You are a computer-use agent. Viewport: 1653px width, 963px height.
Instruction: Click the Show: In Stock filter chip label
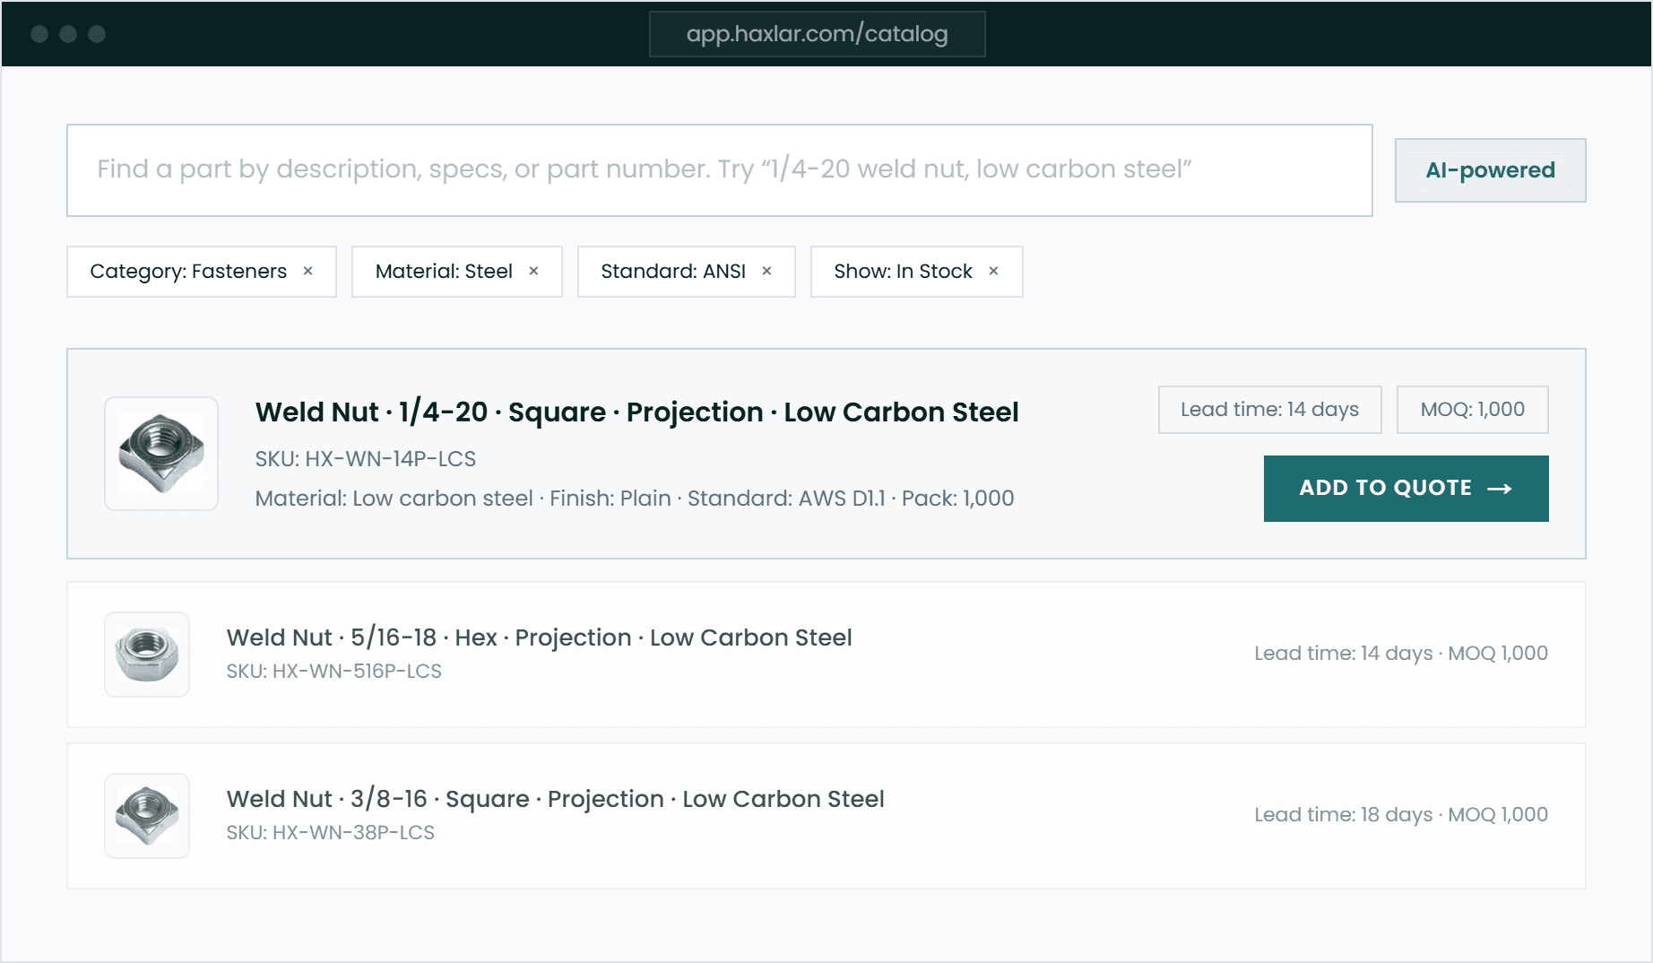coord(903,272)
